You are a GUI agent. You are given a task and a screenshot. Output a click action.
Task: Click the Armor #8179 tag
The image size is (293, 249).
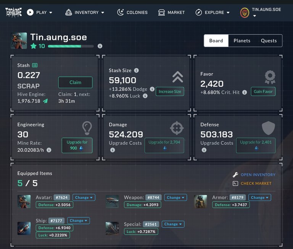[238, 198]
